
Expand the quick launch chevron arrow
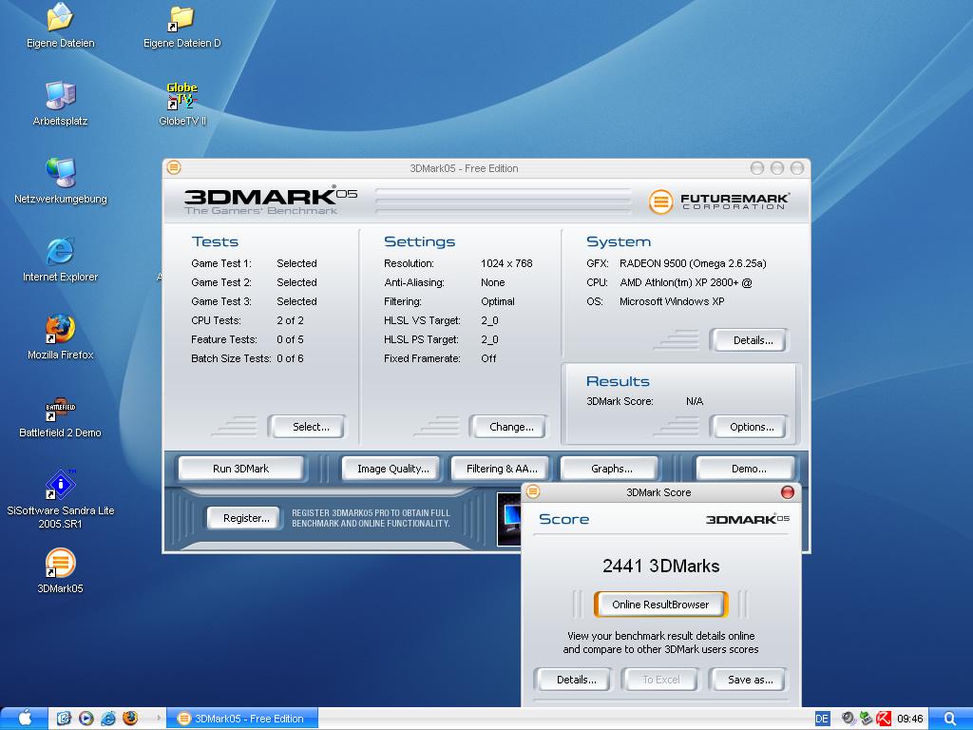[x=159, y=719]
